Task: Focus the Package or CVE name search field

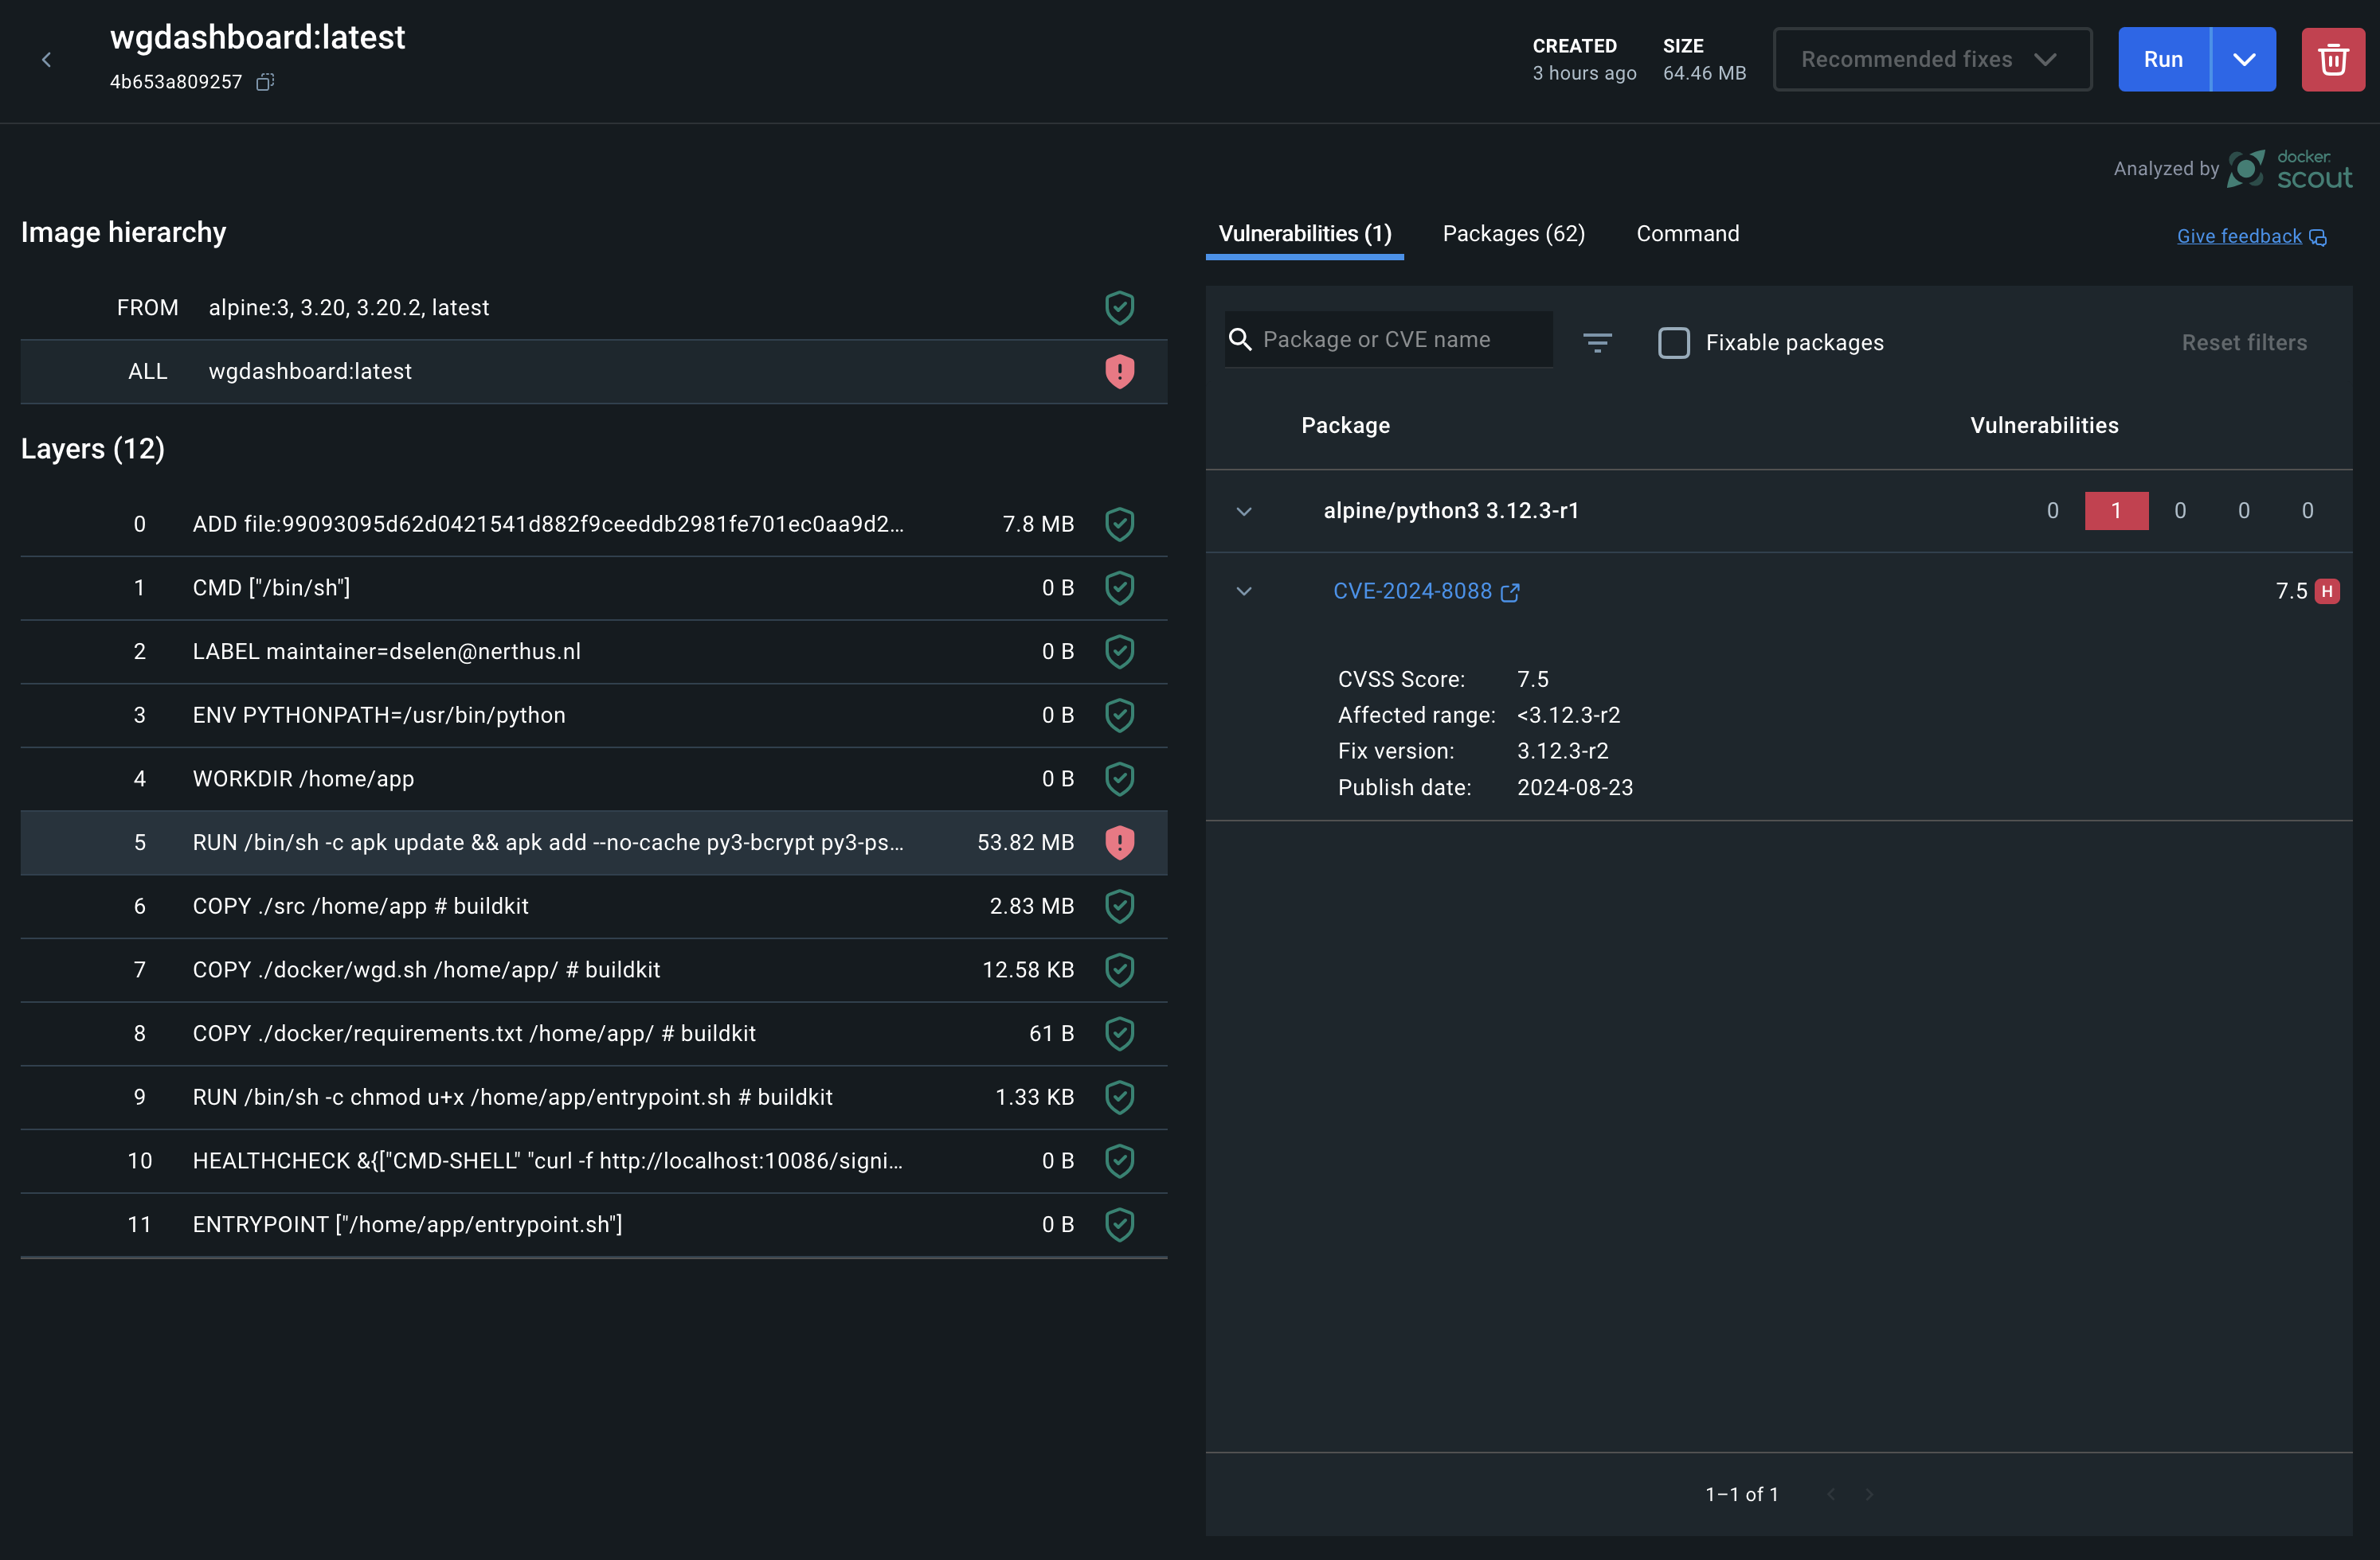Action: point(1389,340)
